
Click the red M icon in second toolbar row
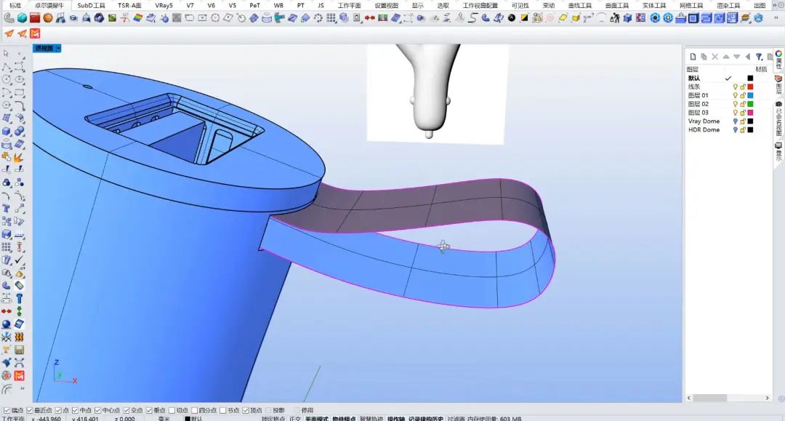(35, 33)
